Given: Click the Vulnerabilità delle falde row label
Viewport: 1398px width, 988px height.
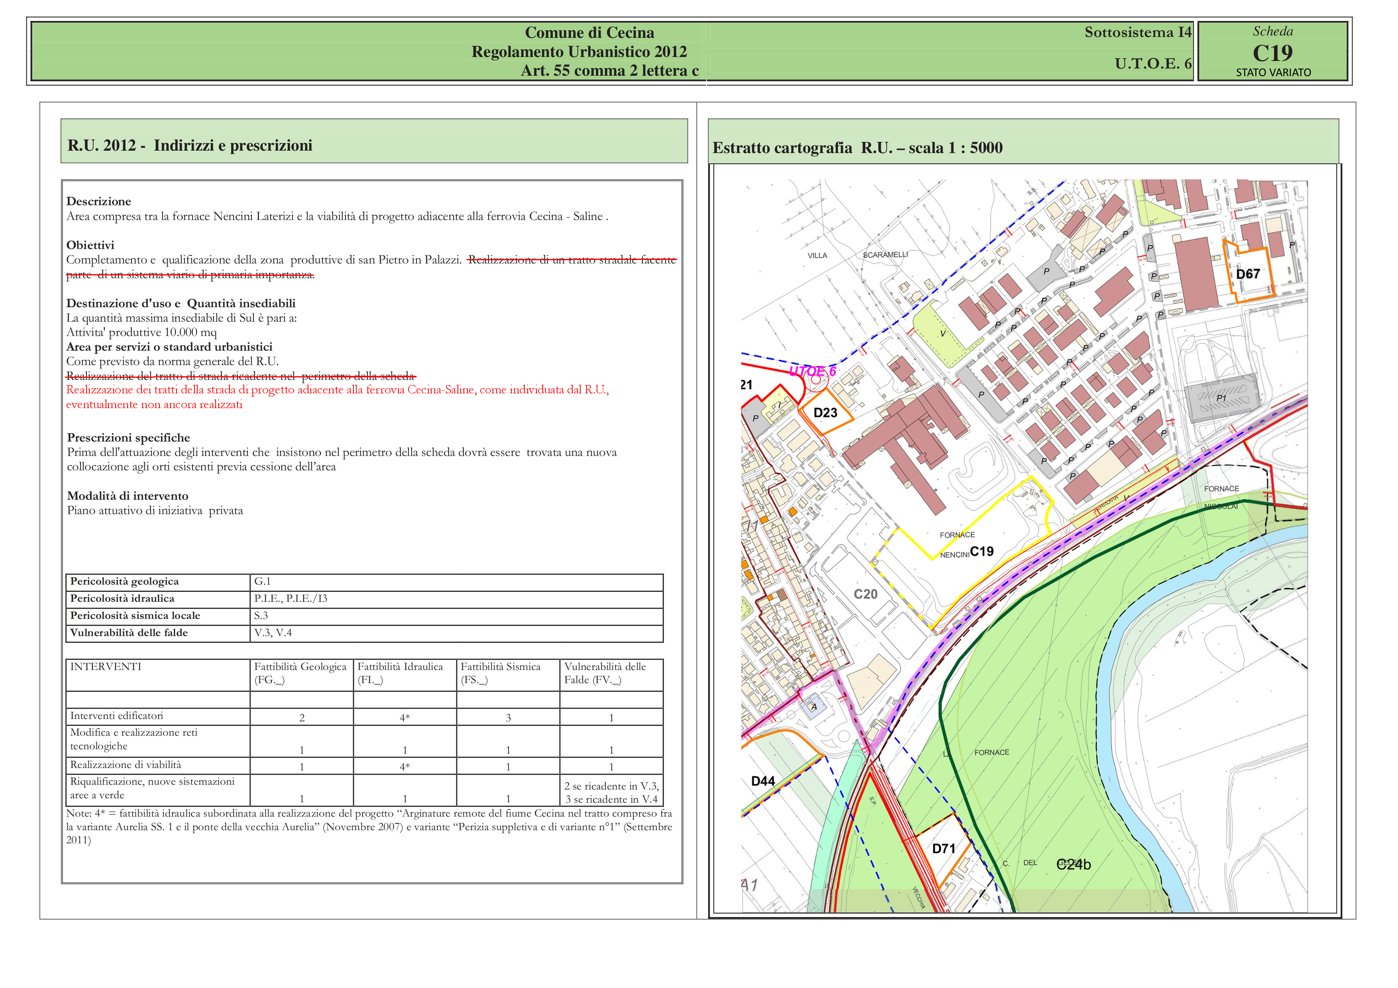Looking at the screenshot, I should point(129,633).
